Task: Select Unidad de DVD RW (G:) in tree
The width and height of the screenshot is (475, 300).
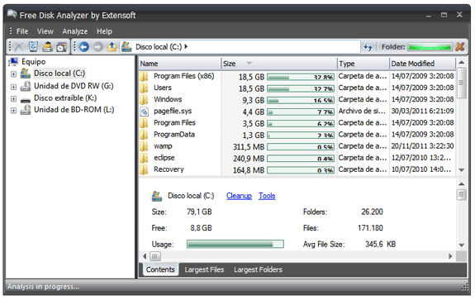Action: tap(74, 86)
